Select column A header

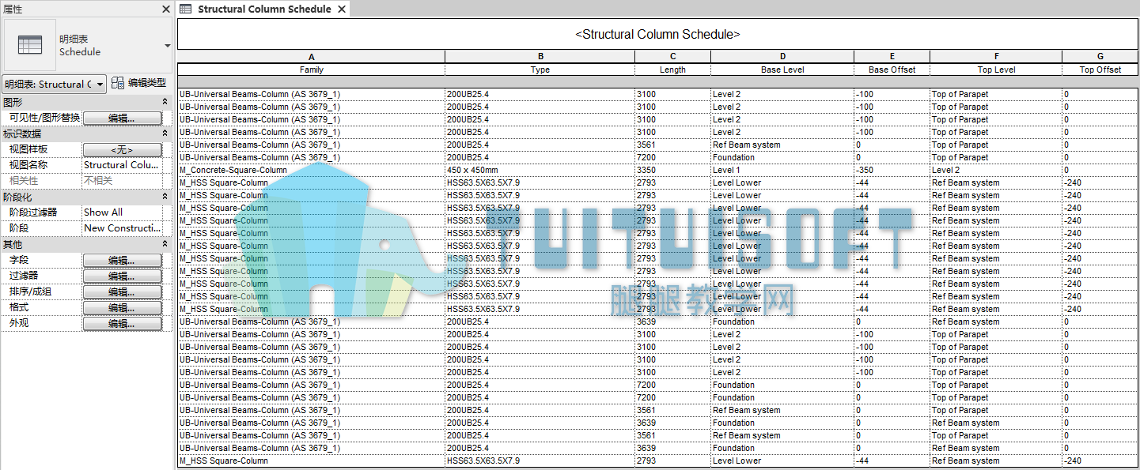pyautogui.click(x=312, y=57)
